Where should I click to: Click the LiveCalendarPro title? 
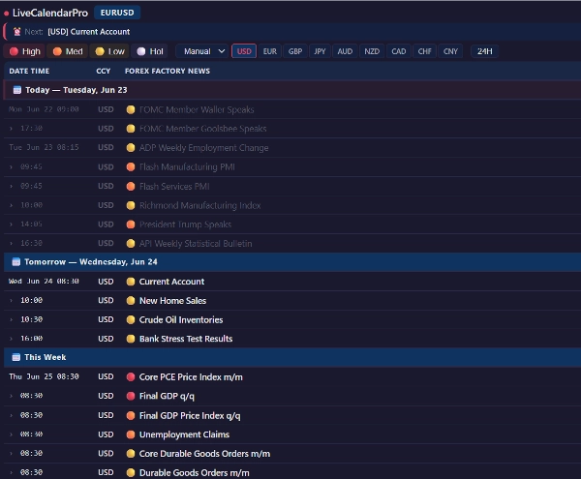pyautogui.click(x=50, y=13)
